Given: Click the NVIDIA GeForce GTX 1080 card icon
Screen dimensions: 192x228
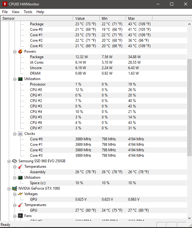Looking at the screenshot, I should [x=15, y=188].
